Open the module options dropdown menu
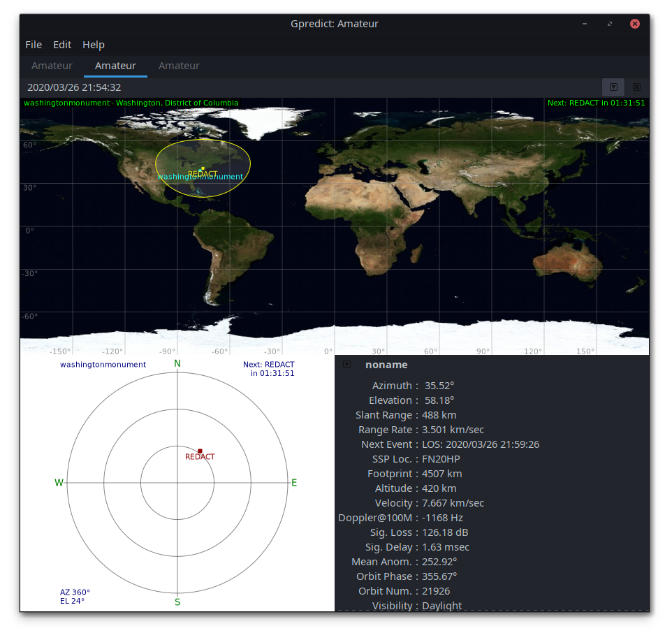672x640 pixels. 613,87
